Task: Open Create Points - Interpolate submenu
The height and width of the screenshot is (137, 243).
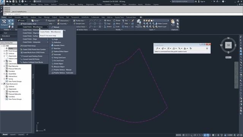Action: [x=33, y=42]
